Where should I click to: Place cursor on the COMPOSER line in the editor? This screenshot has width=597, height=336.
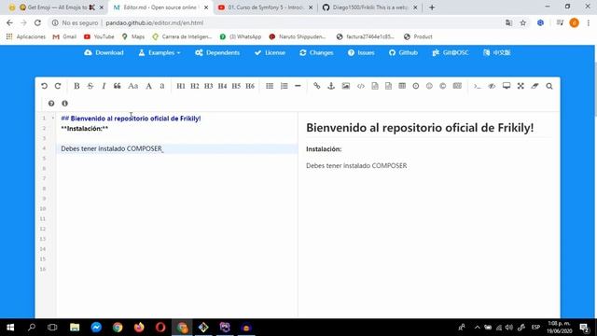177,148
